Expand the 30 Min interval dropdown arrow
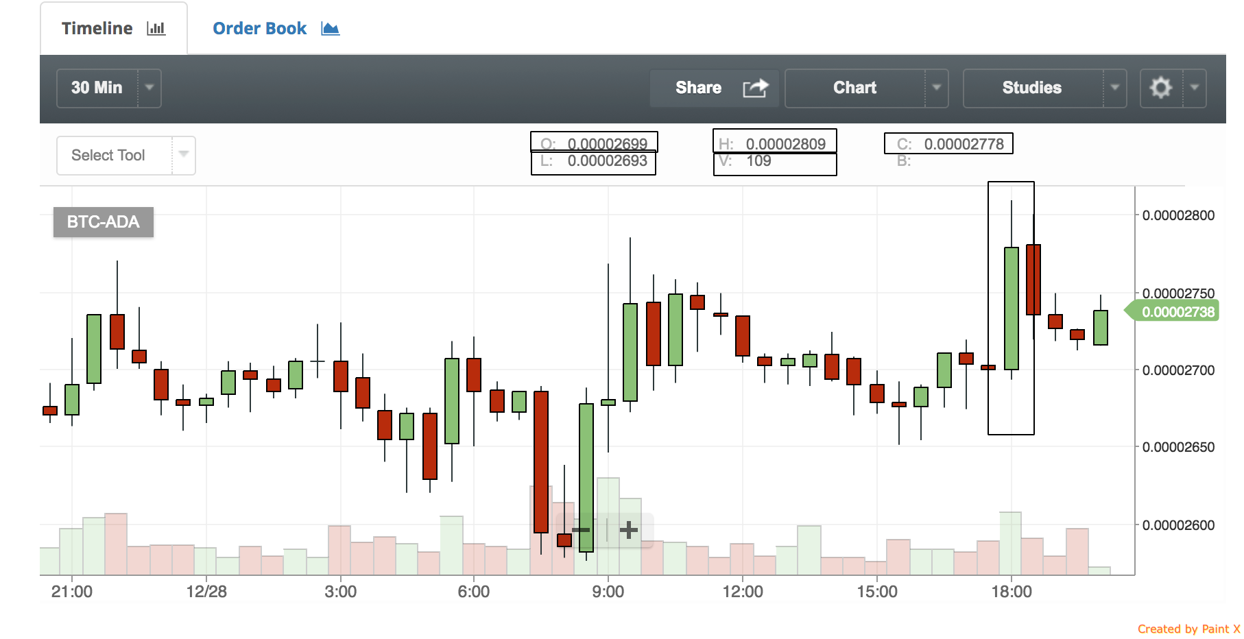Screen dimensions: 1244x639 pyautogui.click(x=149, y=88)
